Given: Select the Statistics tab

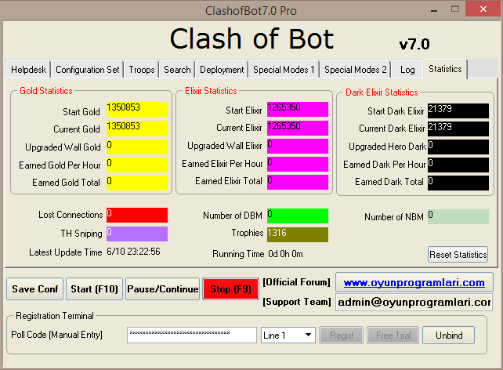Looking at the screenshot, I should (445, 69).
